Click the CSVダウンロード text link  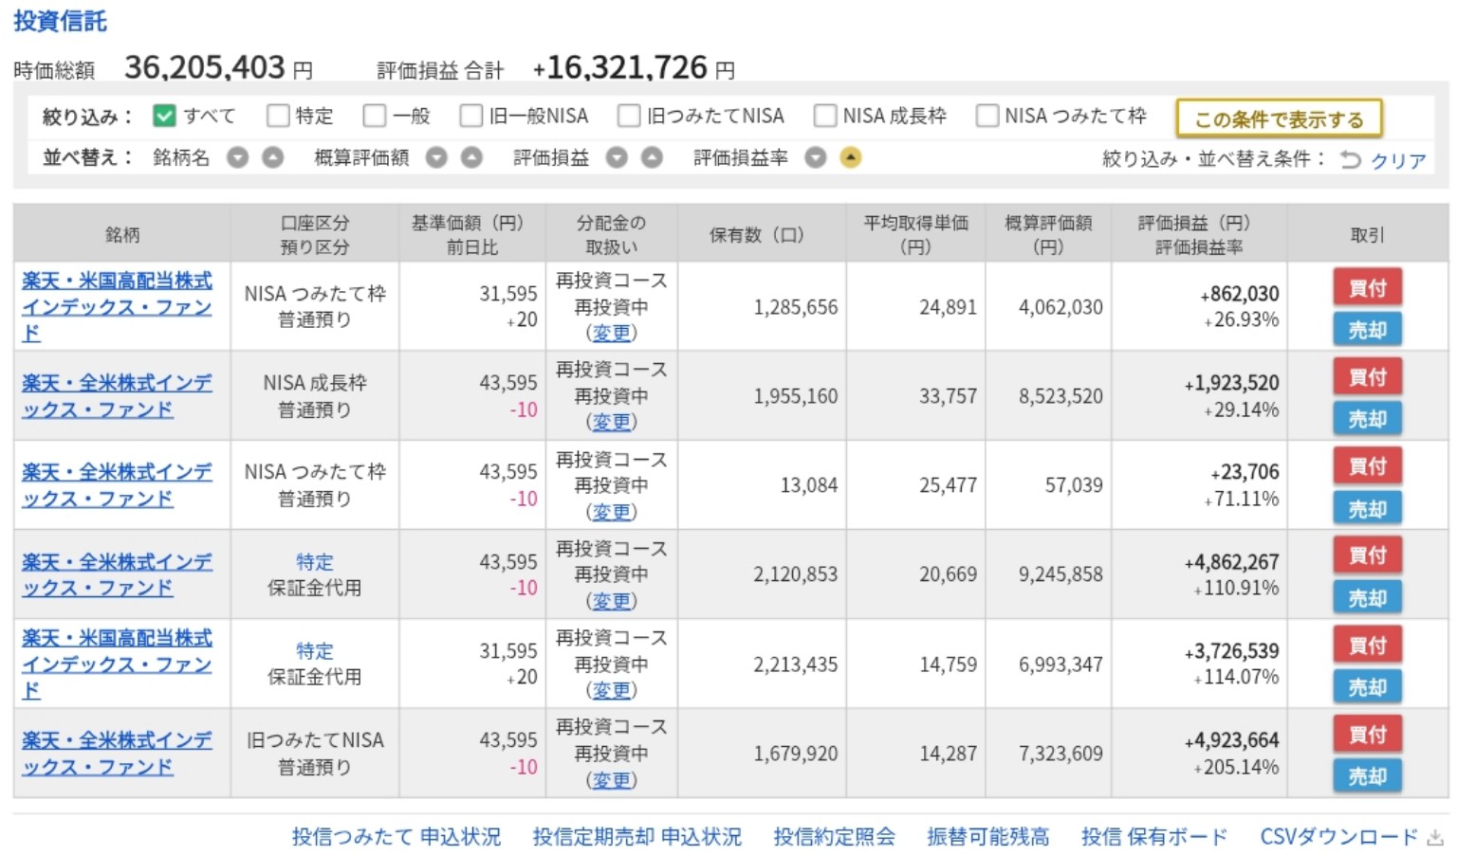point(1338,837)
